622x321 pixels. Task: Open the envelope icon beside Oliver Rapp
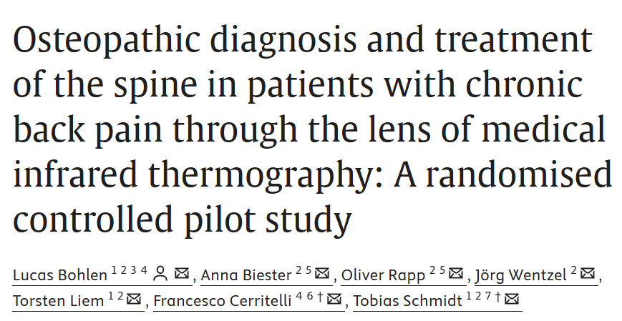tap(456, 273)
